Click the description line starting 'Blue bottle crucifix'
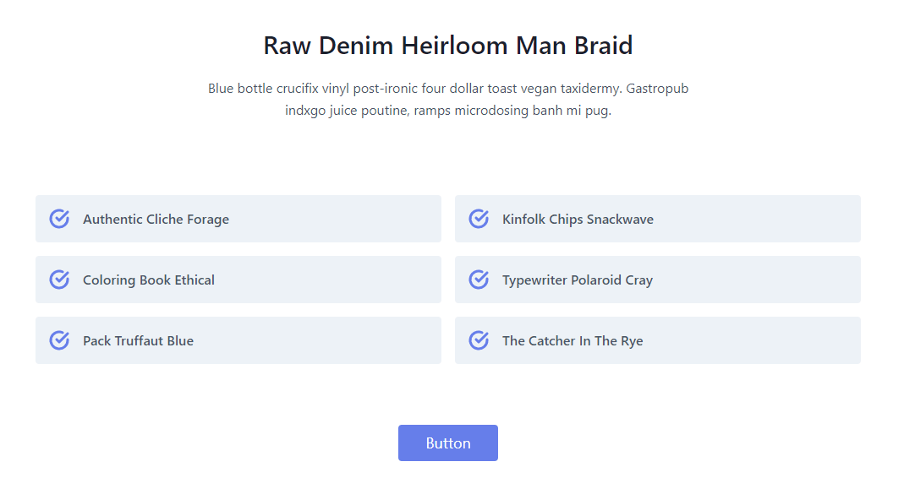This screenshot has height=478, width=904. [448, 89]
